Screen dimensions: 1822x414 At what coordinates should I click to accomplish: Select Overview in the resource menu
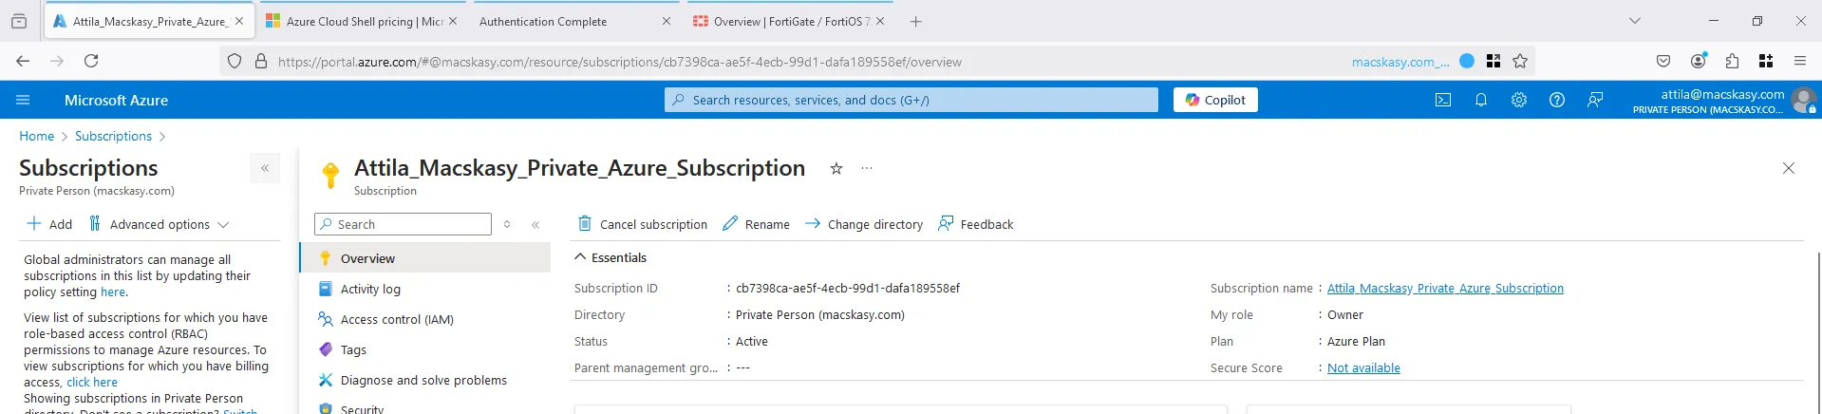click(425, 258)
